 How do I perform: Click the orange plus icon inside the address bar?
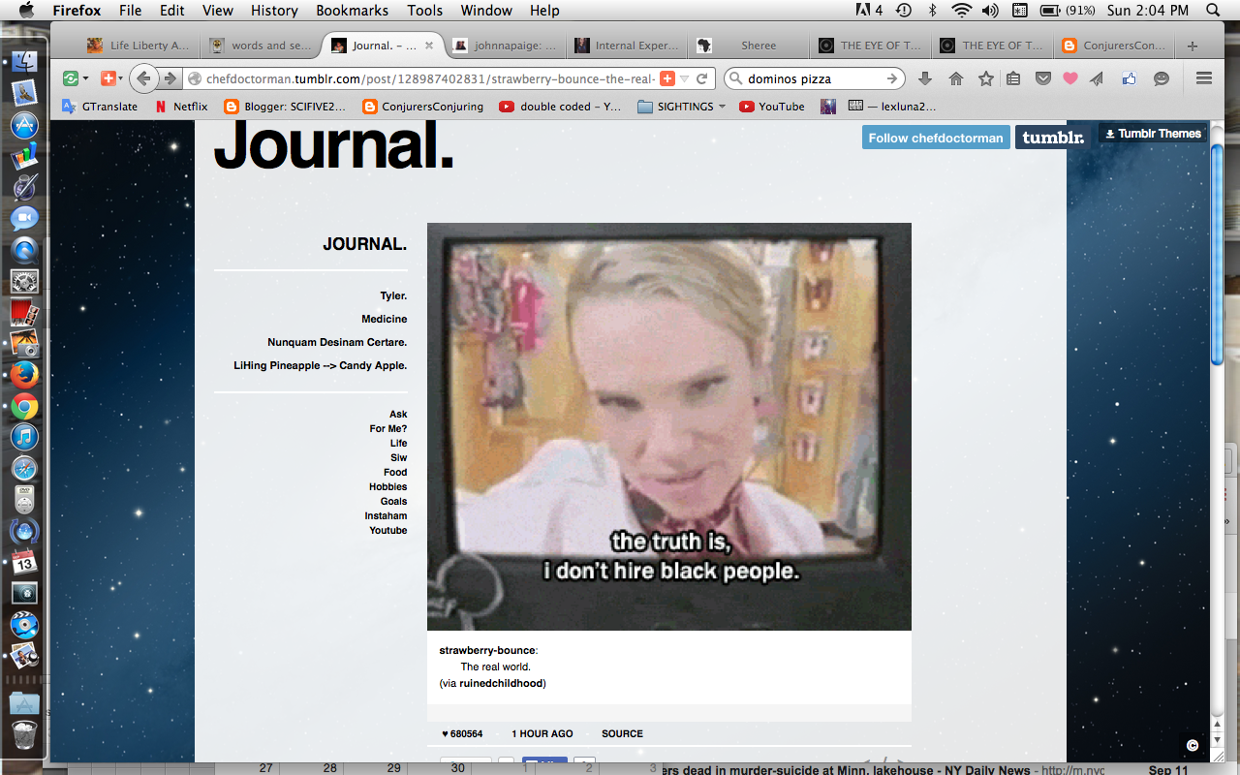[x=667, y=78]
